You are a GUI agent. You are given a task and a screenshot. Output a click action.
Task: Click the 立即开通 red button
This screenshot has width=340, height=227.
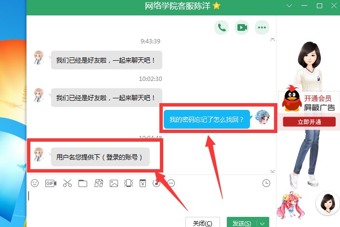pos(309,122)
